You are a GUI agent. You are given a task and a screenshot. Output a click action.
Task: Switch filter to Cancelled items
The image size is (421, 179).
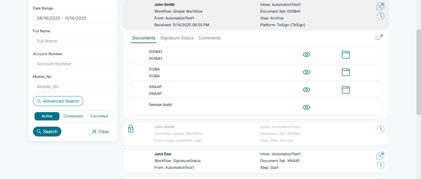point(99,116)
